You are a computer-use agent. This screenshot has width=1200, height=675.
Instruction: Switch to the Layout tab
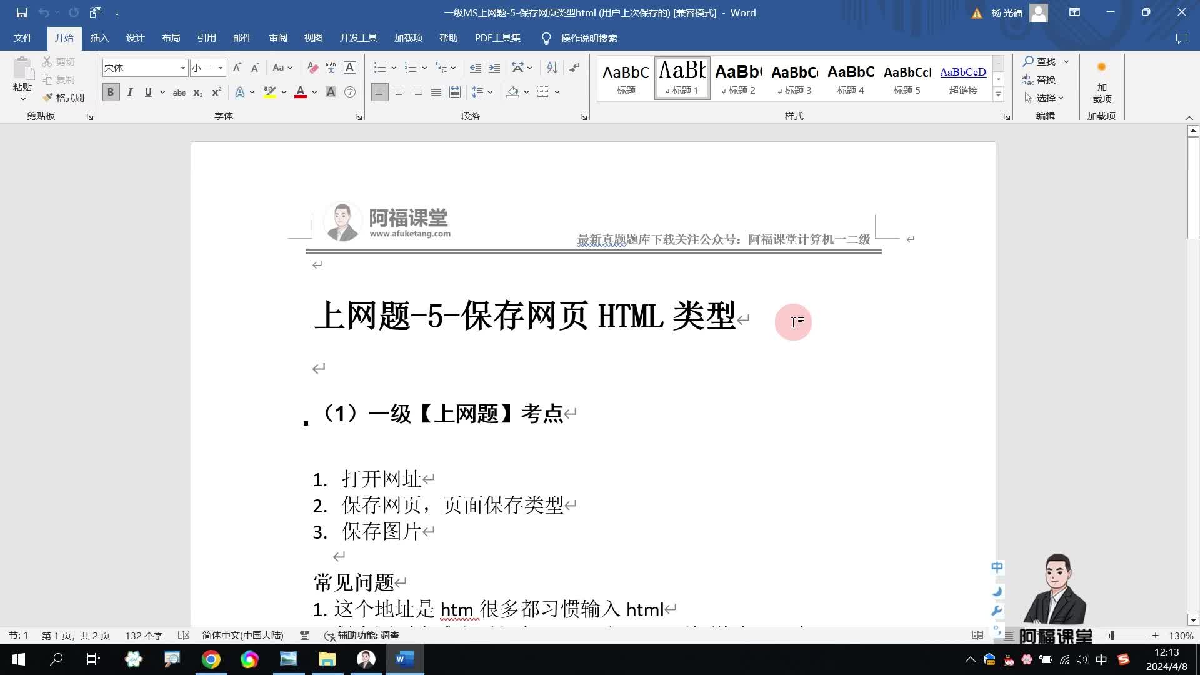pos(171,38)
